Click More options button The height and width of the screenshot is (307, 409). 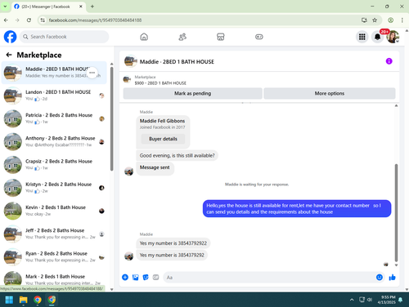pyautogui.click(x=330, y=93)
